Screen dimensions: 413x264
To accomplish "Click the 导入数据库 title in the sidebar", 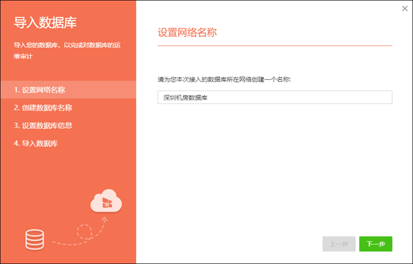I will pos(45,24).
